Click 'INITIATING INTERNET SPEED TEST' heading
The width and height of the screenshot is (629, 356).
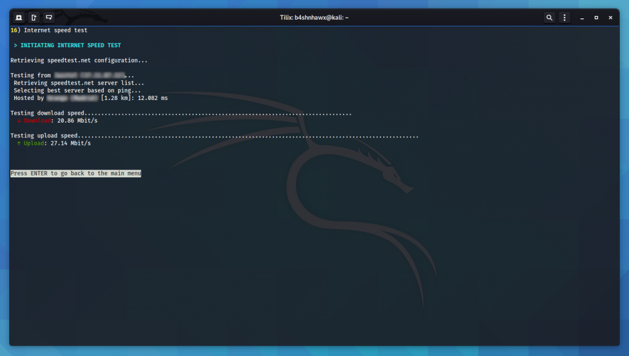71,45
